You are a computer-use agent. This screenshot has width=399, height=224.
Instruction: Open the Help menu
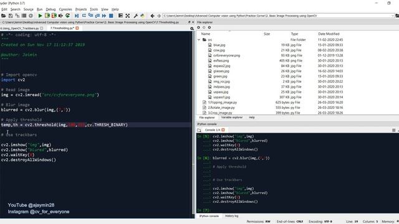coord(115,9)
